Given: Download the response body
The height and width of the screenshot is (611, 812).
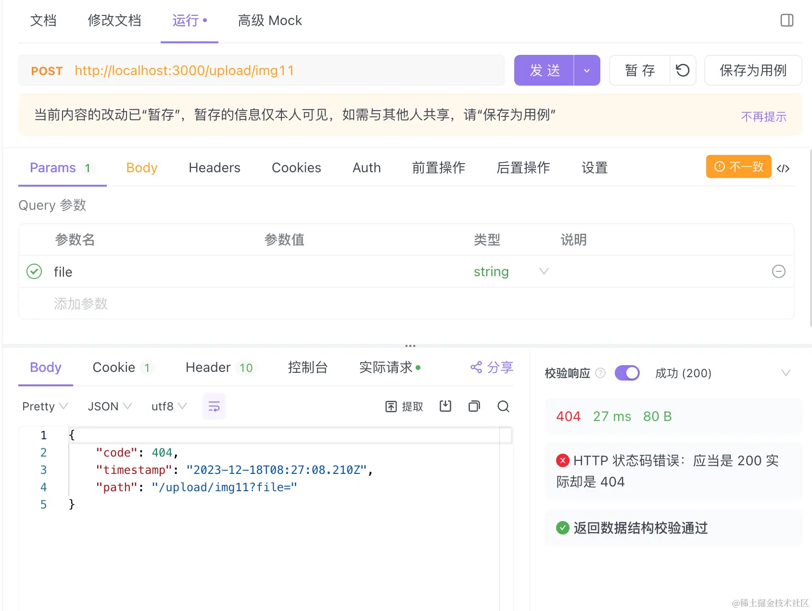Looking at the screenshot, I should 445,407.
